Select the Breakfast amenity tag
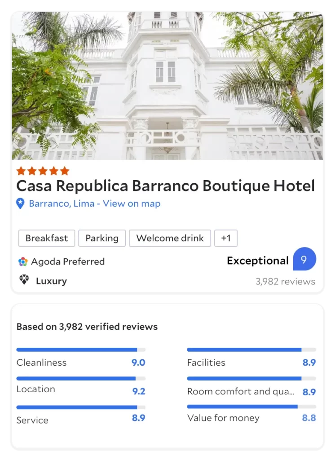335x460 pixels. pyautogui.click(x=47, y=238)
